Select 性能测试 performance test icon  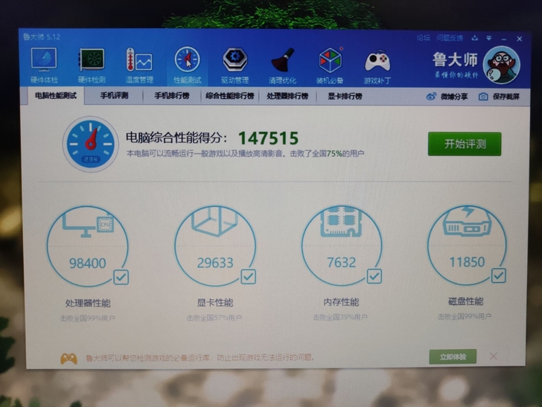(187, 65)
